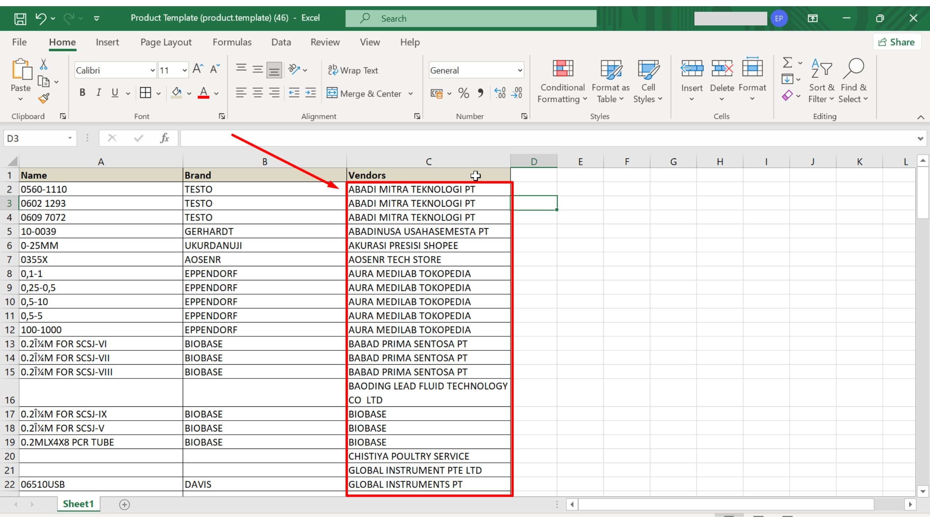The height and width of the screenshot is (523, 930).
Task: Toggle Top Align
Action: (x=241, y=69)
